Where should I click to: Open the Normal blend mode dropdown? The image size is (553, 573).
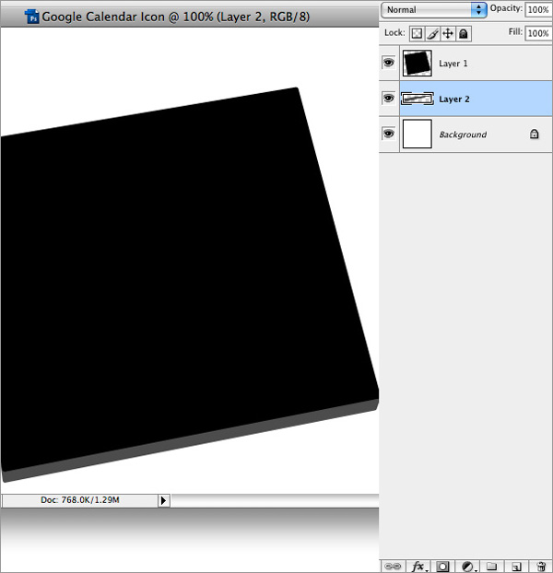click(434, 10)
